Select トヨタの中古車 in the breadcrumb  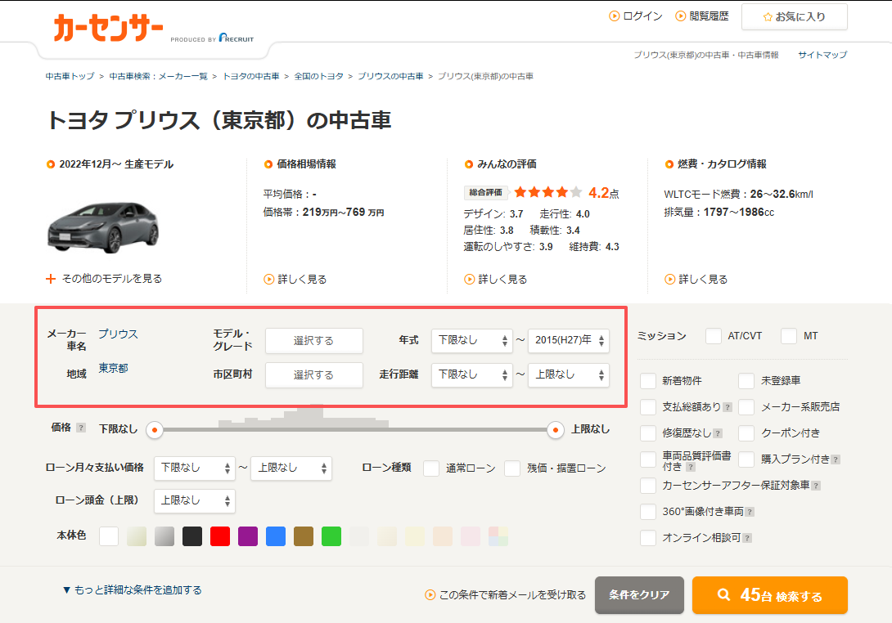click(250, 74)
